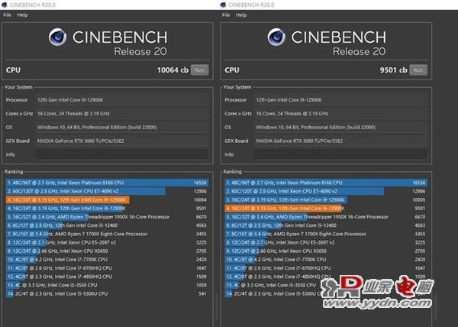The width and height of the screenshot is (458, 327).
Task: Select Xeon X5650 row in right ranking
Action: [x=326, y=251]
